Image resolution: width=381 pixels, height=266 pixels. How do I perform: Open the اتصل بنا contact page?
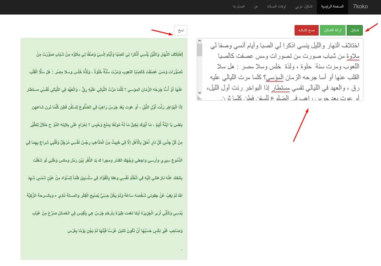[x=238, y=7]
